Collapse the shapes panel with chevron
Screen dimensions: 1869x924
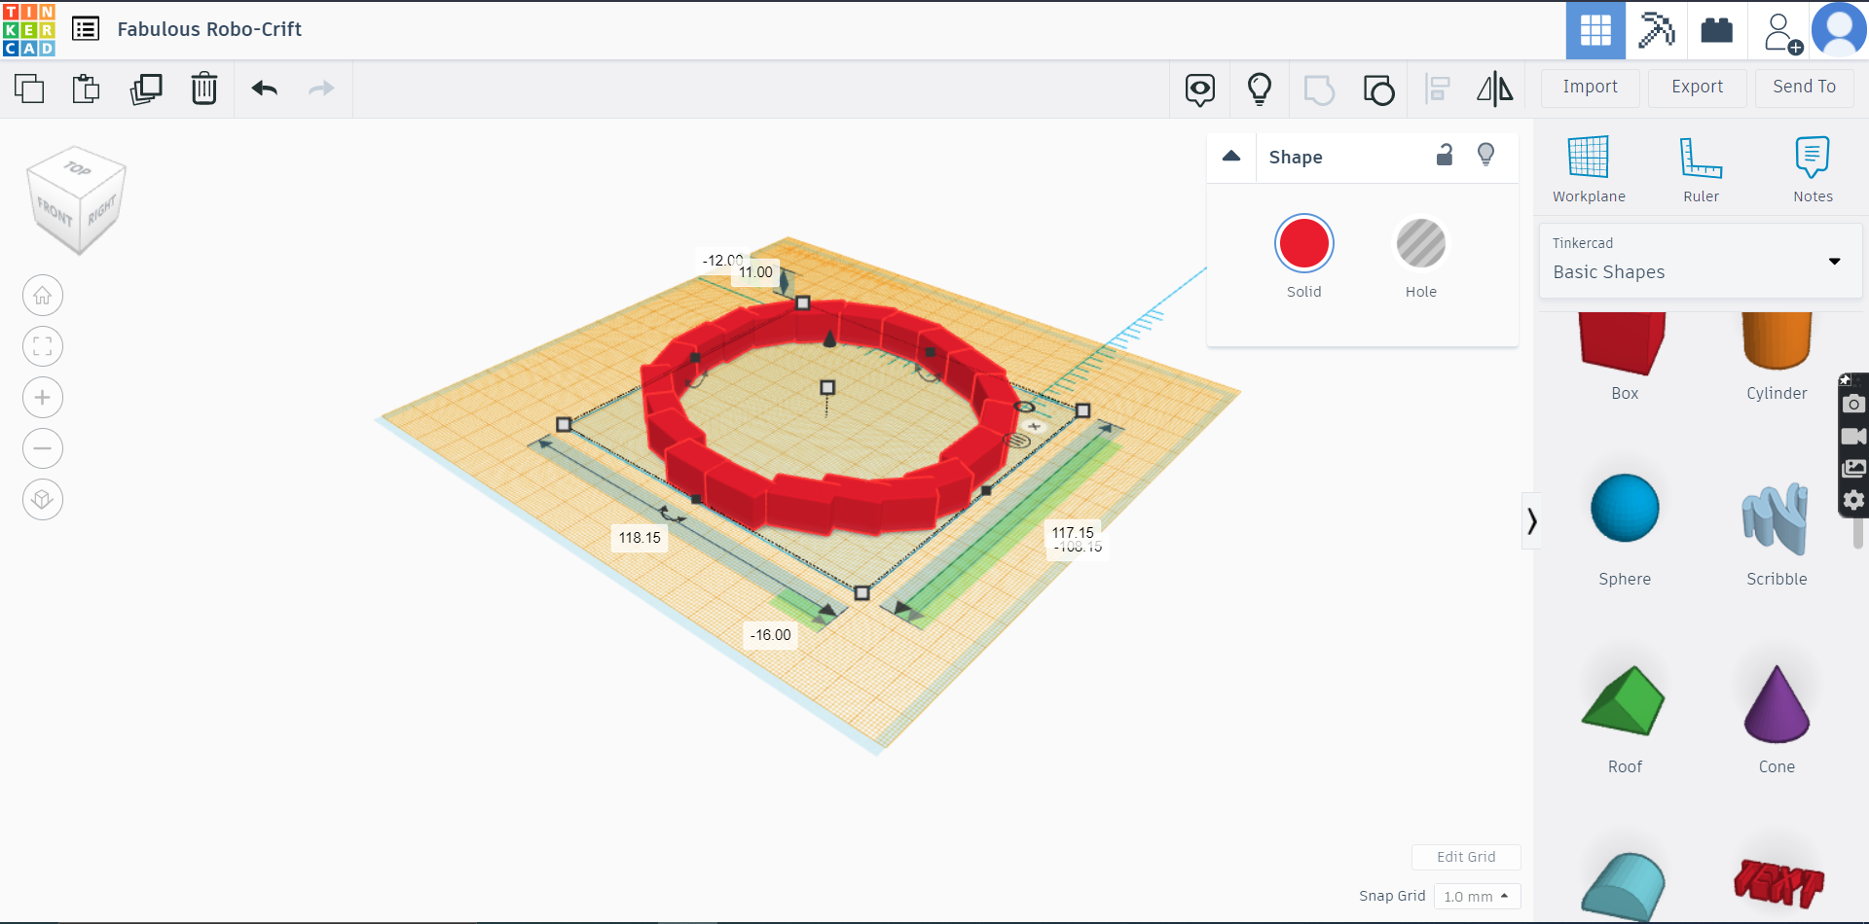(1531, 521)
